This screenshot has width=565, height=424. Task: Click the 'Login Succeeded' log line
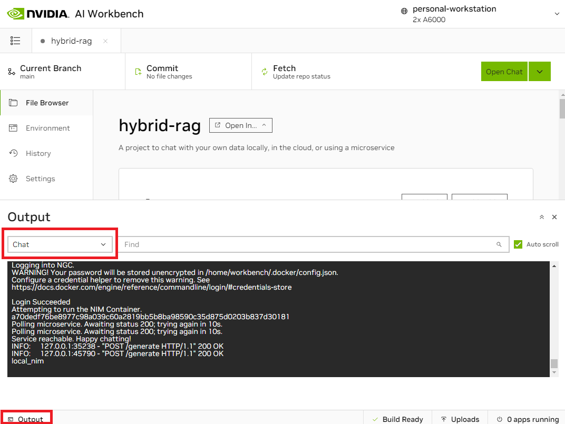point(41,302)
